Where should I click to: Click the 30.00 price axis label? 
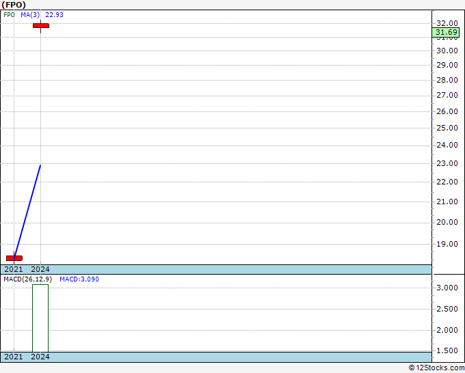[x=447, y=51]
